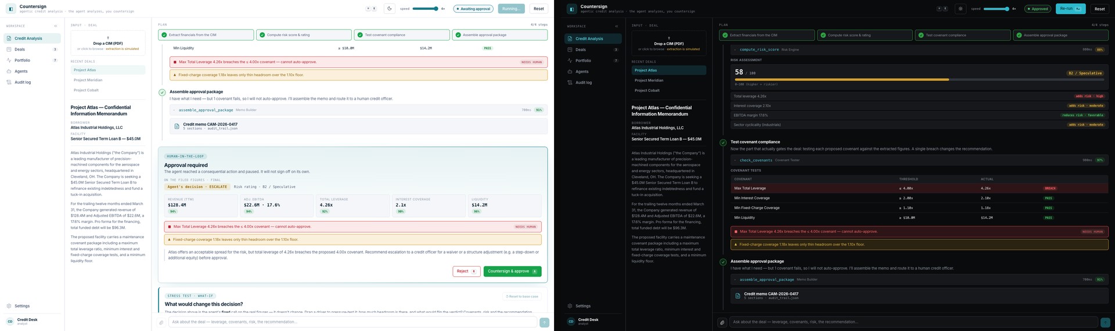Click the Awaiting approval status pill
Screen dimensions: 1115x331
pos(473,9)
